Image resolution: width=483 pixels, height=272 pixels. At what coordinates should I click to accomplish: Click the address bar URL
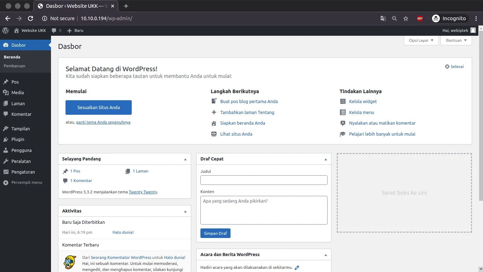[x=107, y=18]
